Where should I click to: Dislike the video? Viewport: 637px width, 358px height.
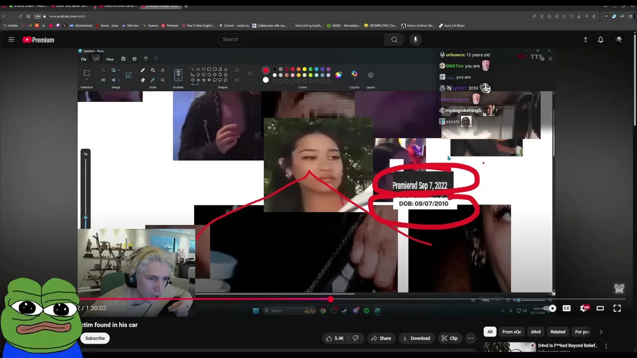[355, 338]
